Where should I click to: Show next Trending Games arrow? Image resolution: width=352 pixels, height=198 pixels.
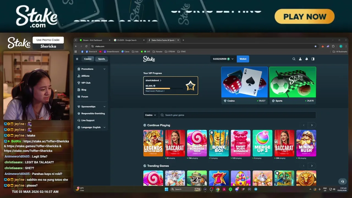[312, 166]
